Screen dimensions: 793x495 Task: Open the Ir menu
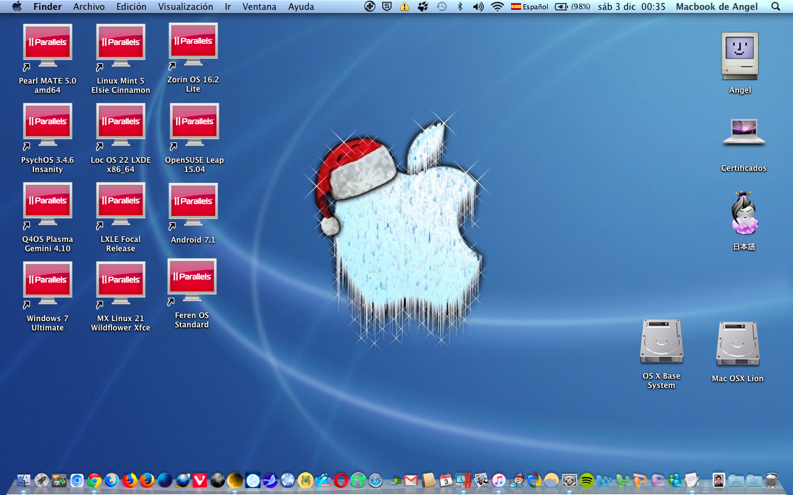pyautogui.click(x=228, y=7)
